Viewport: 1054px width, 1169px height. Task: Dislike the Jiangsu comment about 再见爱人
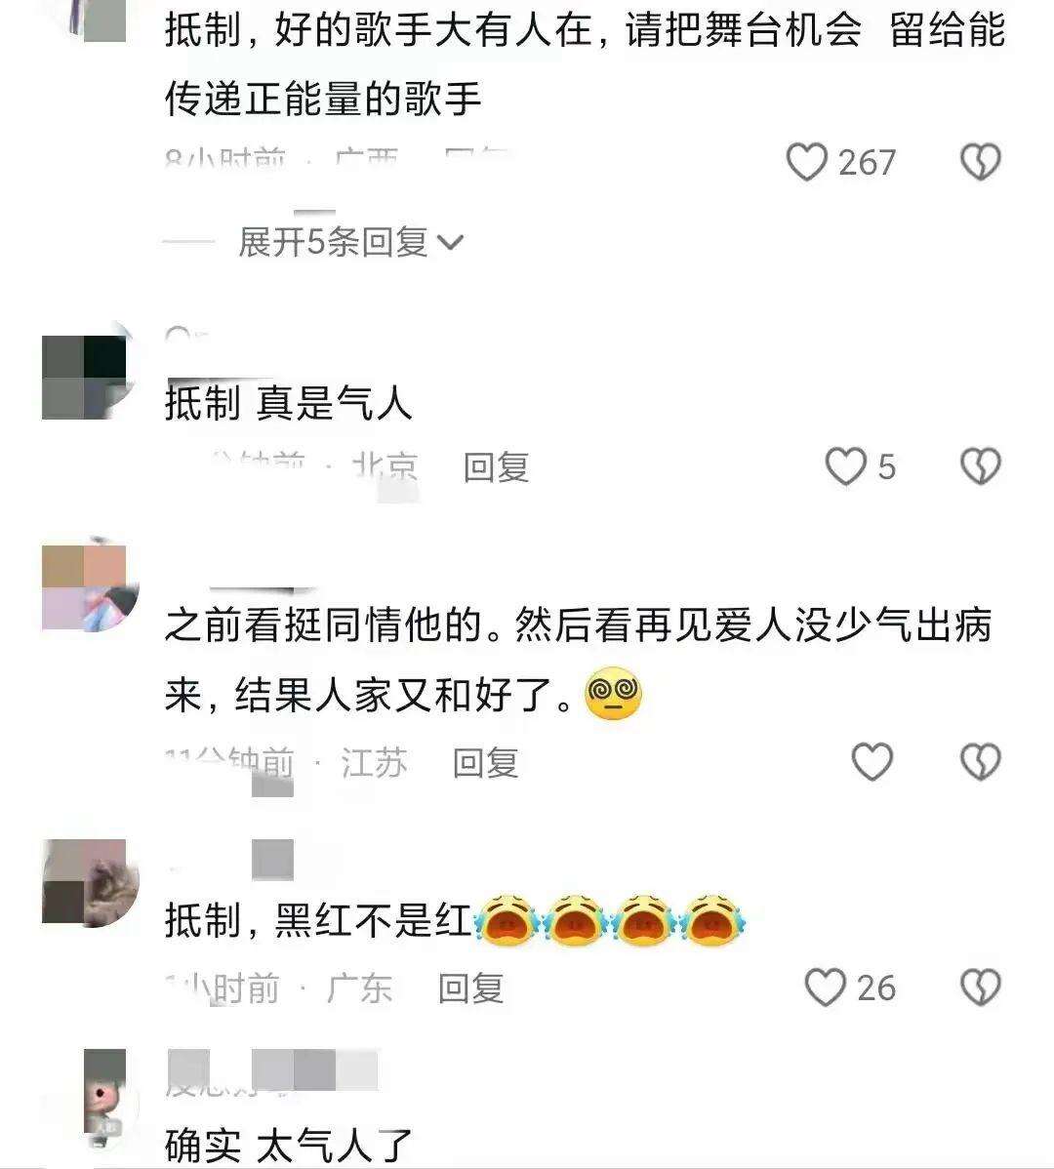tap(980, 762)
